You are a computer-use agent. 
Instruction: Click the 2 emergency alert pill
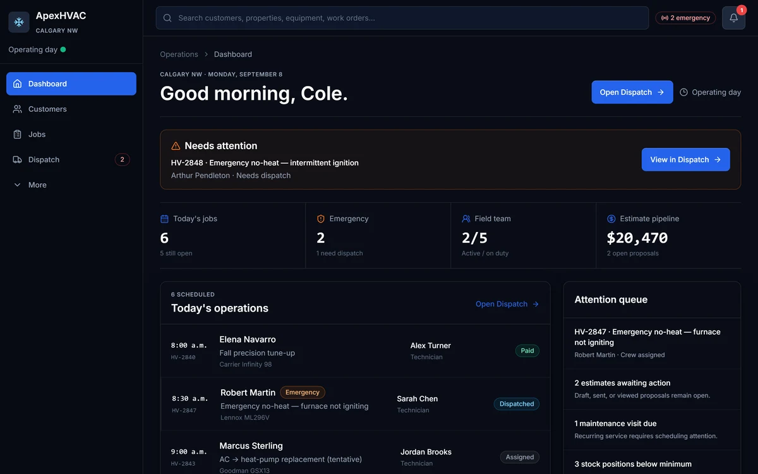[685, 18]
